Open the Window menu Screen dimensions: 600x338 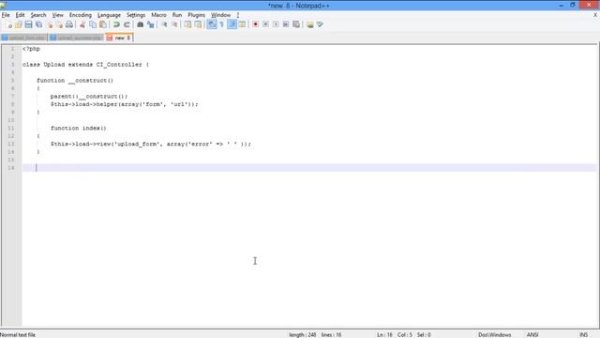click(221, 15)
